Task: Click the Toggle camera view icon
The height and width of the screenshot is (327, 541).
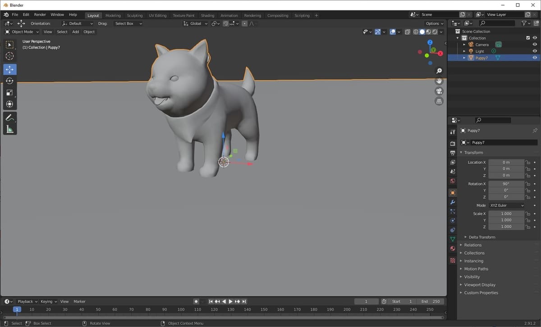Action: (439, 91)
